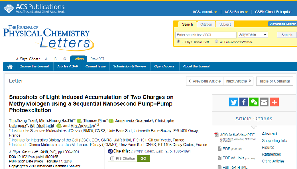Share article on Twitter

(x=234, y=102)
